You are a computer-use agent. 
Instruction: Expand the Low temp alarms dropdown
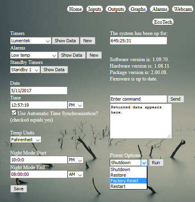(34, 55)
